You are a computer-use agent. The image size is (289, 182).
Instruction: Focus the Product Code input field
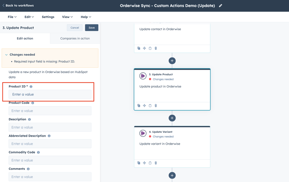pos(50,111)
